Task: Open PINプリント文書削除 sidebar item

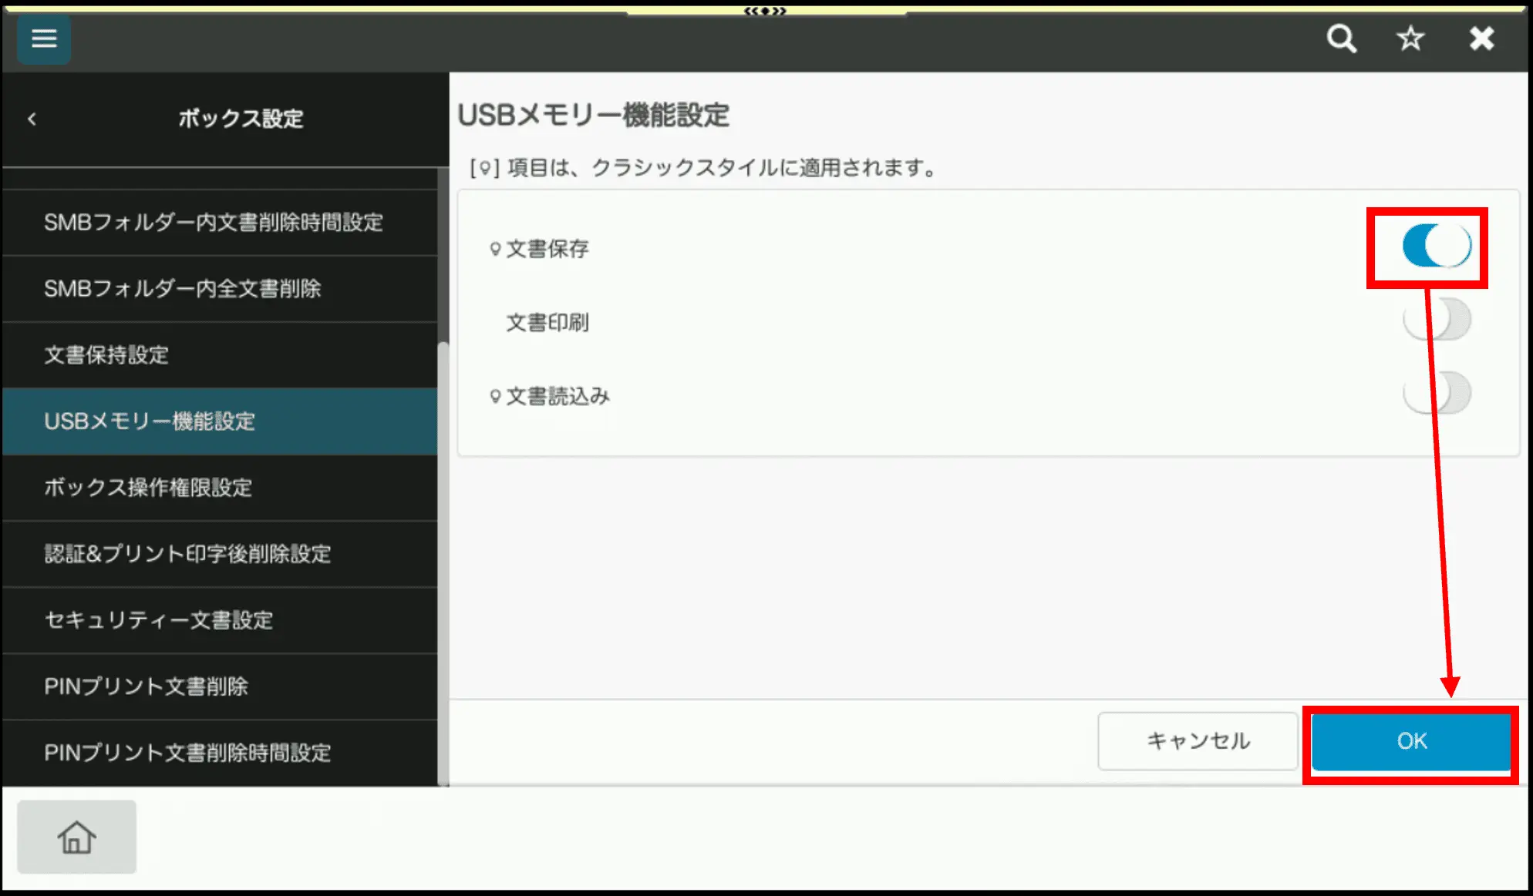Action: pyautogui.click(x=147, y=686)
